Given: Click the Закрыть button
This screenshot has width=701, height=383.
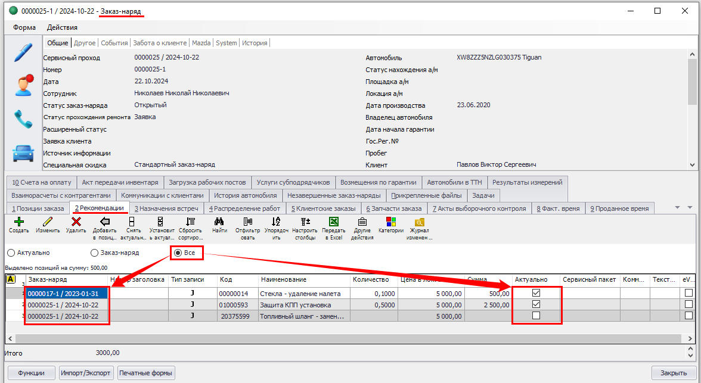Looking at the screenshot, I should coord(673,373).
